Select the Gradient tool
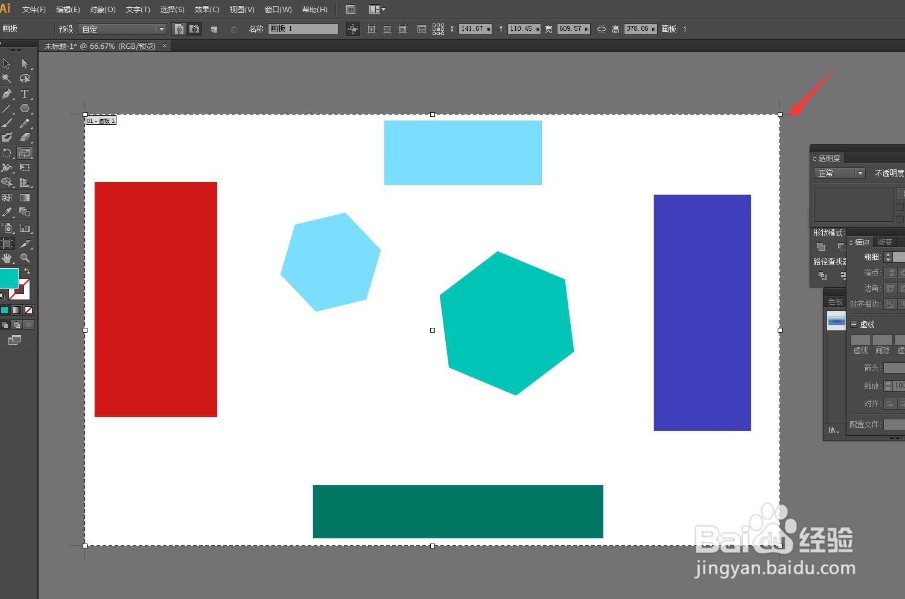The height and width of the screenshot is (599, 905). (x=25, y=198)
